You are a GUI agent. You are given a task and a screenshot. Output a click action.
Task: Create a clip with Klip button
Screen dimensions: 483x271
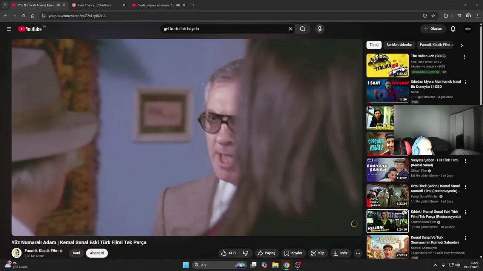pos(318,253)
